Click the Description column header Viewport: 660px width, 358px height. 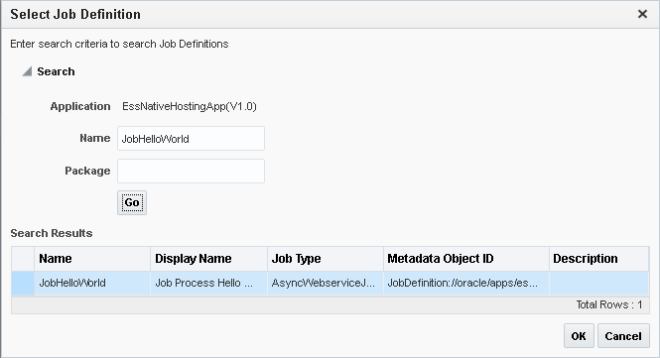tap(599, 258)
